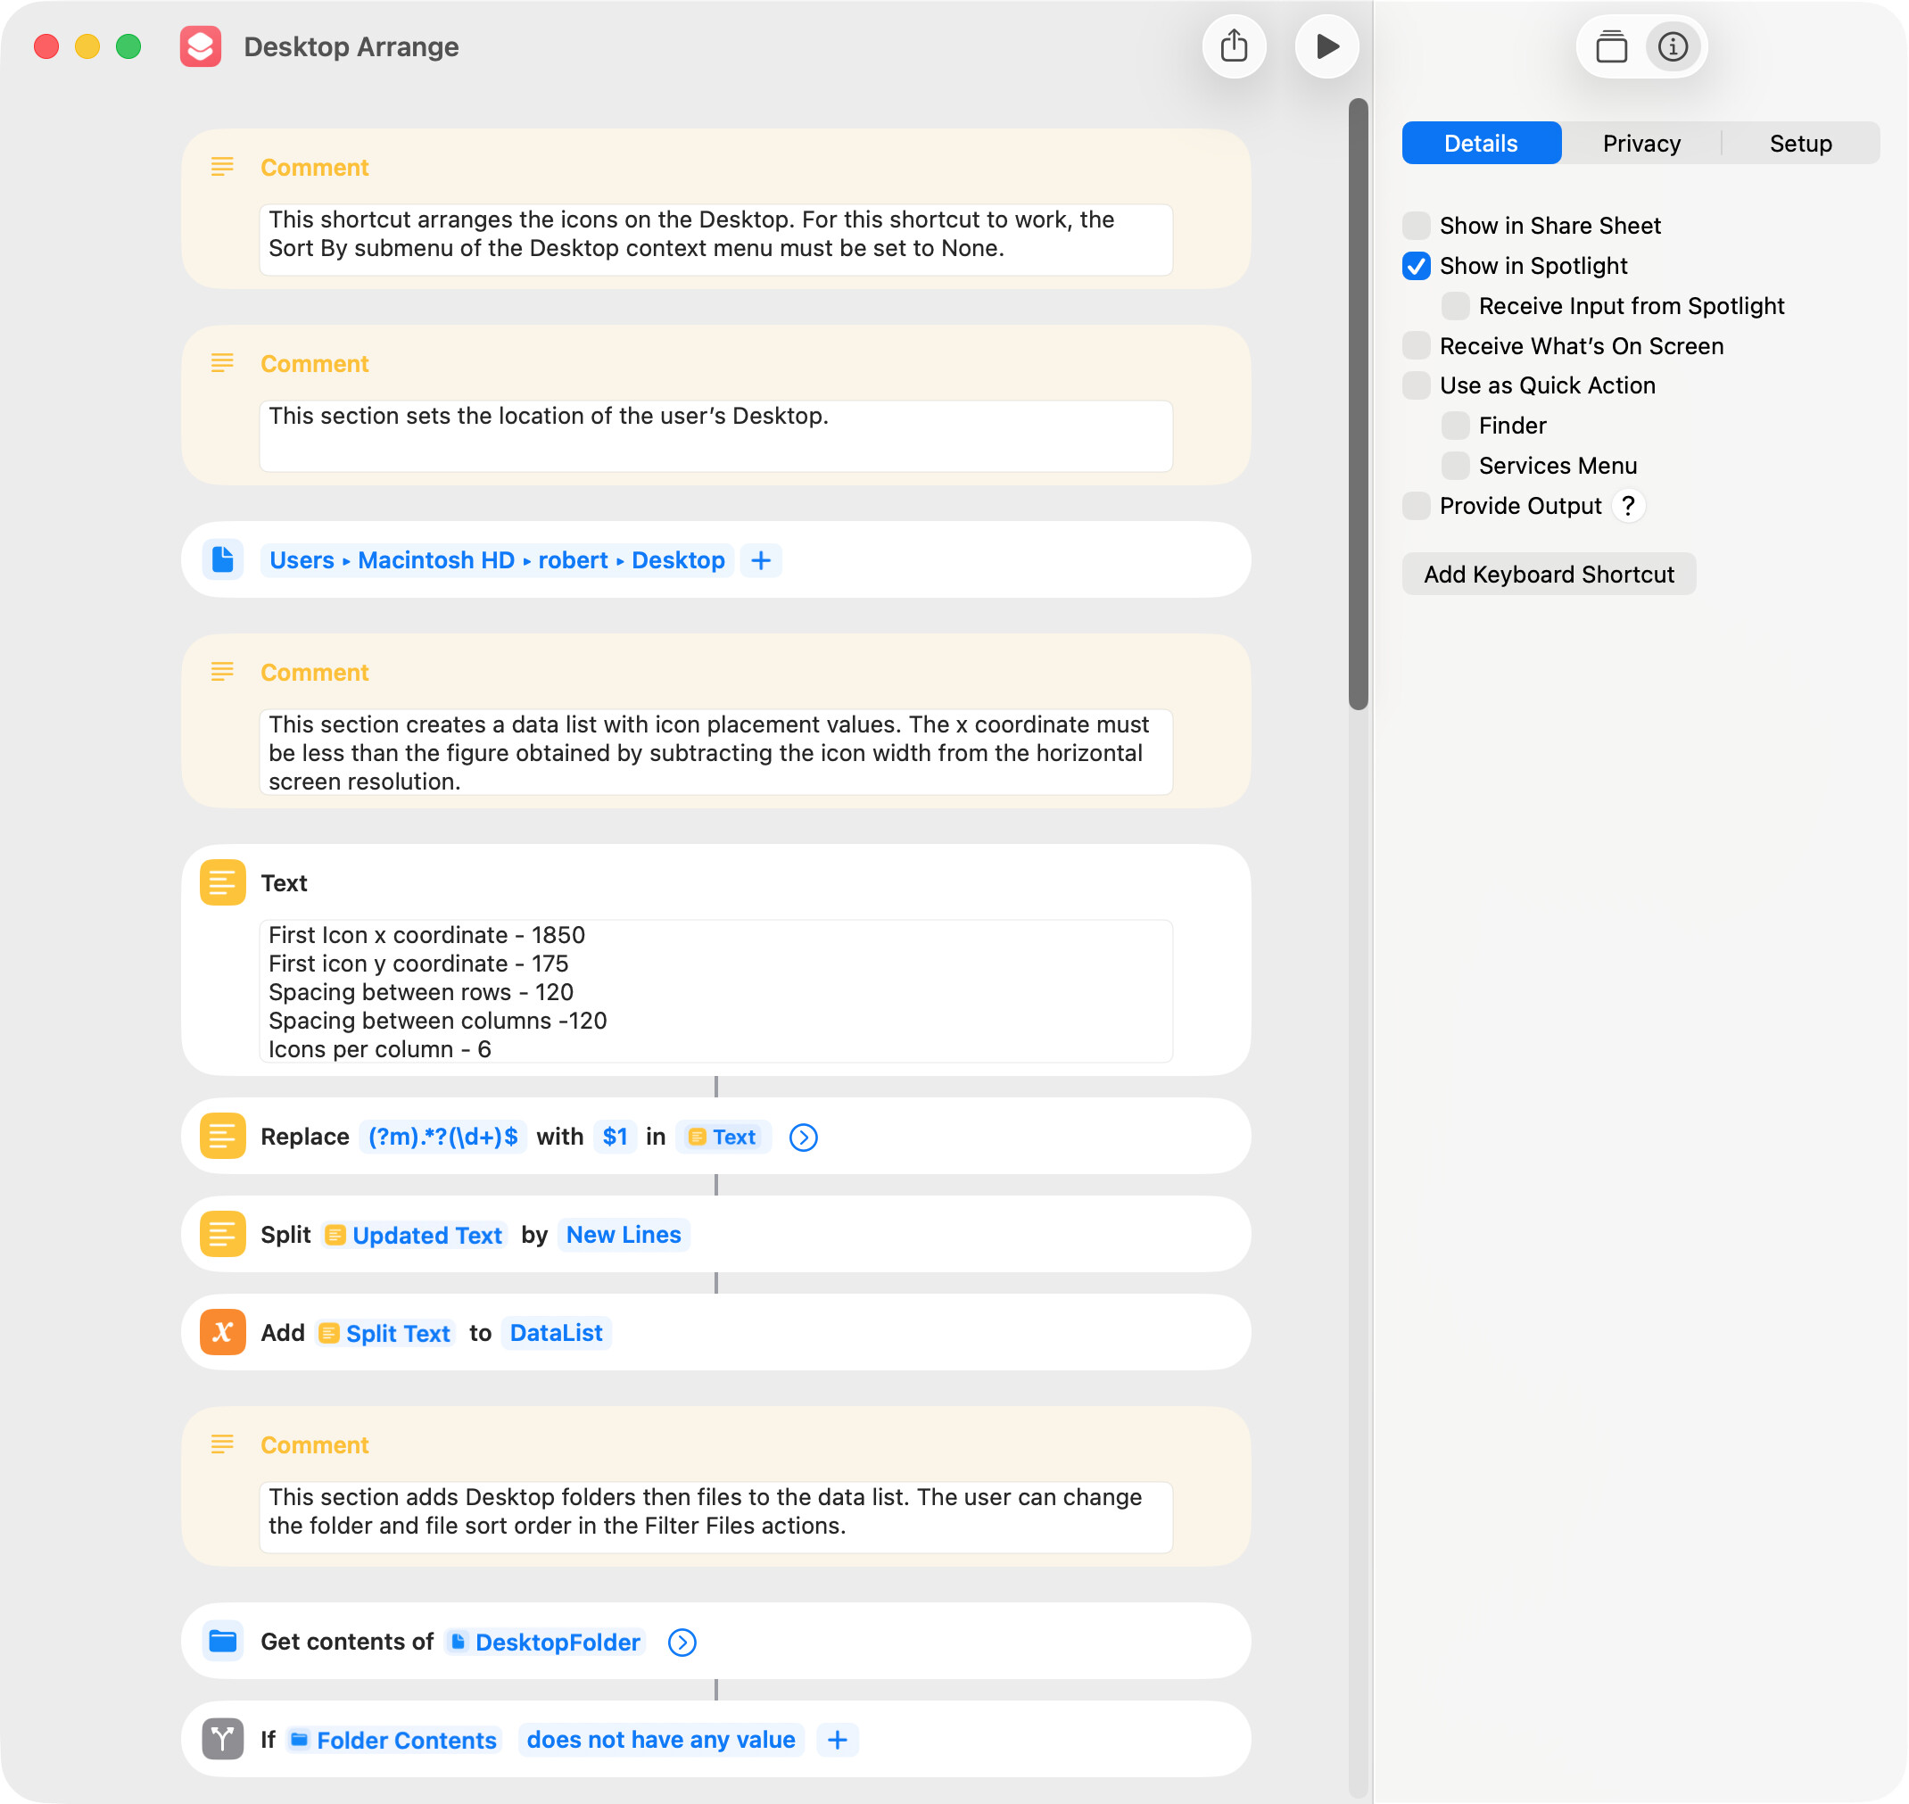This screenshot has height=1804, width=1909.
Task: Expand Get contents of DesktopFolder options
Action: pos(682,1642)
